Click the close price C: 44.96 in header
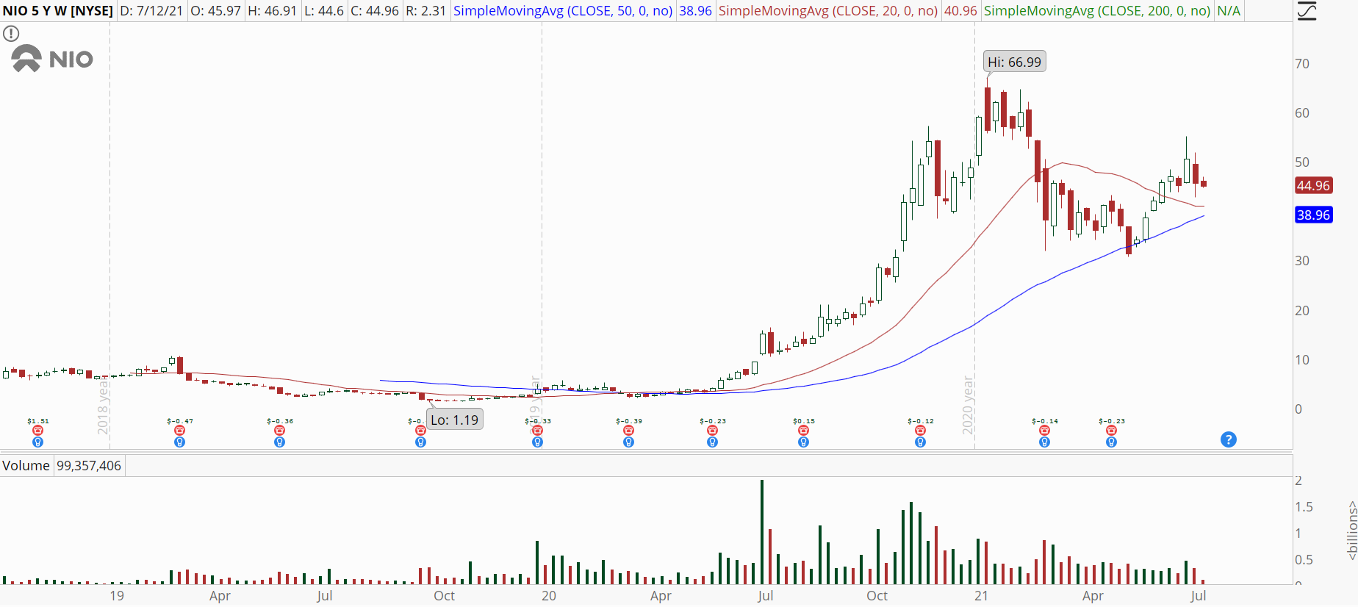The image size is (1358, 607). point(375,11)
